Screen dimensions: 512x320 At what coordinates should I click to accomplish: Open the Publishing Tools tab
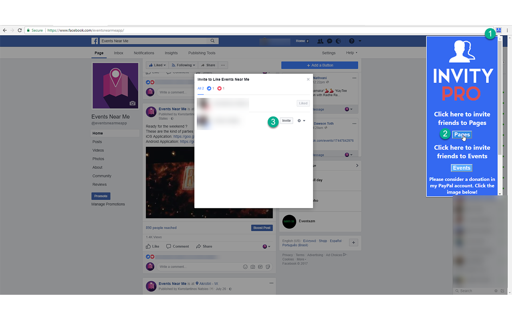tap(202, 53)
